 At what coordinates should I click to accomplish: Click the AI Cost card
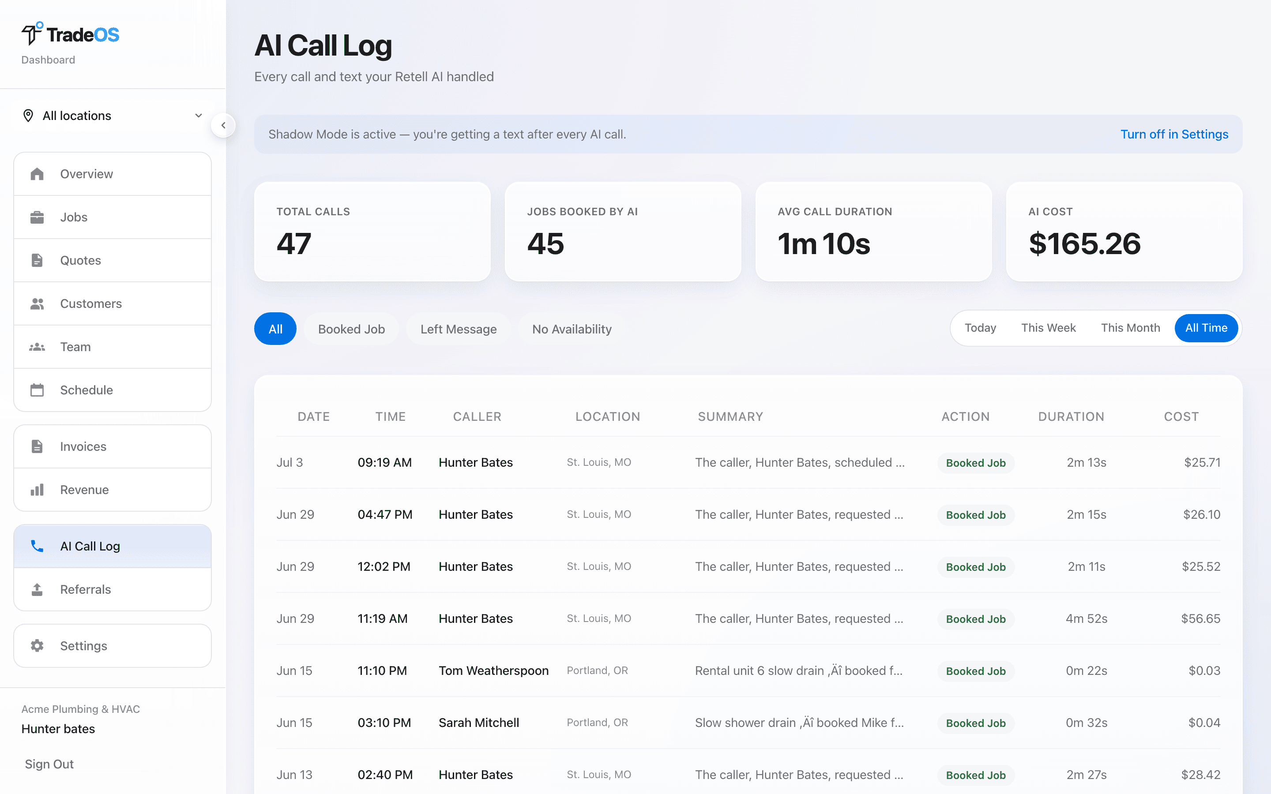coord(1124,232)
